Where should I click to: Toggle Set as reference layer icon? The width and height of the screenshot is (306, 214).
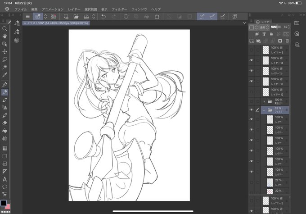point(264,34)
